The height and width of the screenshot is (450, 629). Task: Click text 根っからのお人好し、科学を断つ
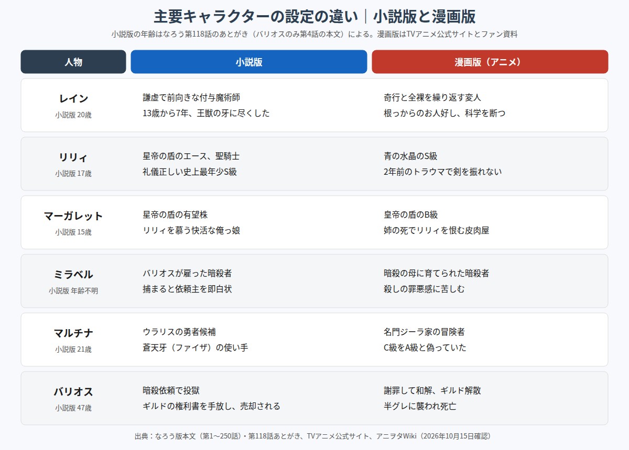click(x=444, y=113)
